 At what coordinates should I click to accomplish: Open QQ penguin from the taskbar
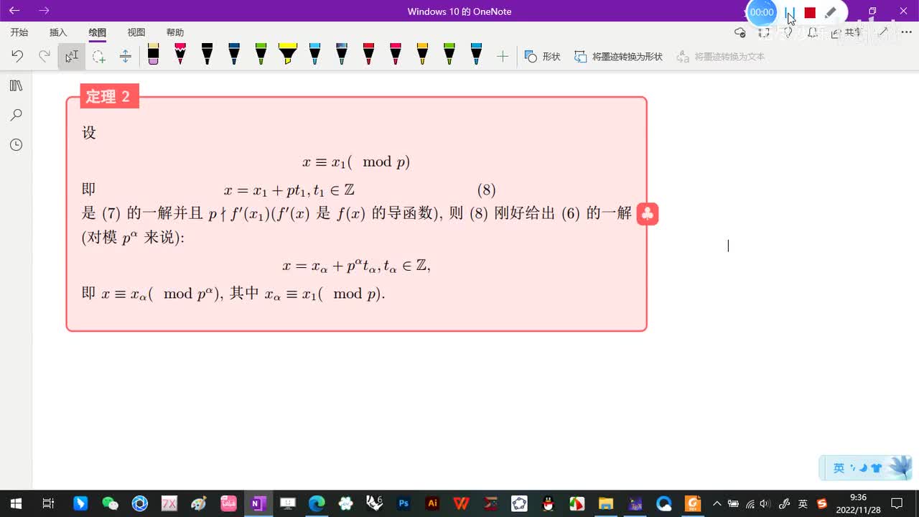point(548,503)
